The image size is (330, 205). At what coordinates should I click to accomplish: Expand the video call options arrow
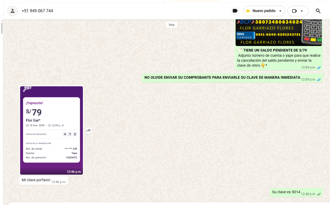click(x=302, y=11)
